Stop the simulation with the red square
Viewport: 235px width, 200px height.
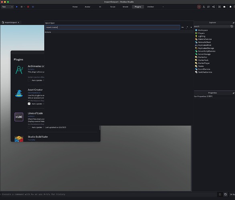[x=28, y=7]
